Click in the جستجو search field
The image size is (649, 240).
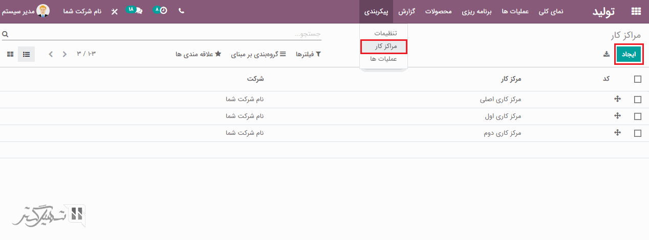[x=164, y=34]
